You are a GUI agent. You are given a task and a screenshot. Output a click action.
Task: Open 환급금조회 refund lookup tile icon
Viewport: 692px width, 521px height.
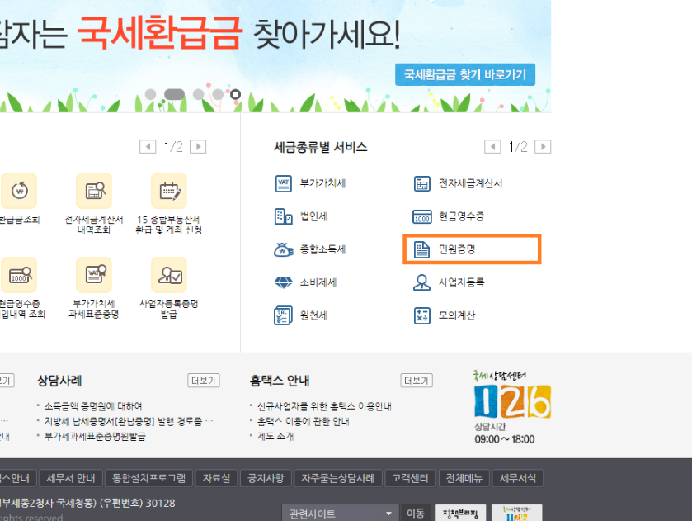tap(18, 191)
